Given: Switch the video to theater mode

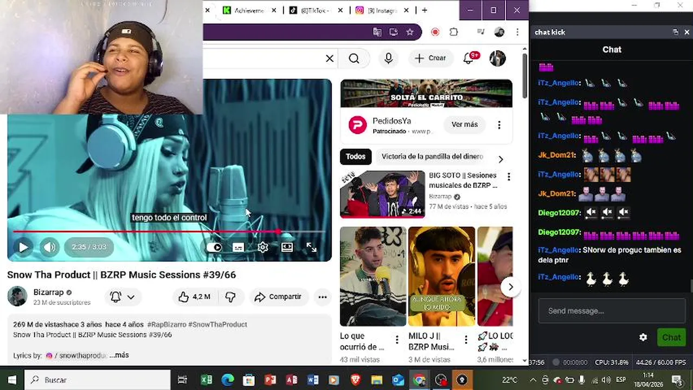Looking at the screenshot, I should pos(287,248).
